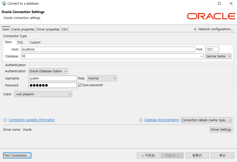Click Network configurations... link
This screenshot has height=162, width=237.
click(x=215, y=29)
